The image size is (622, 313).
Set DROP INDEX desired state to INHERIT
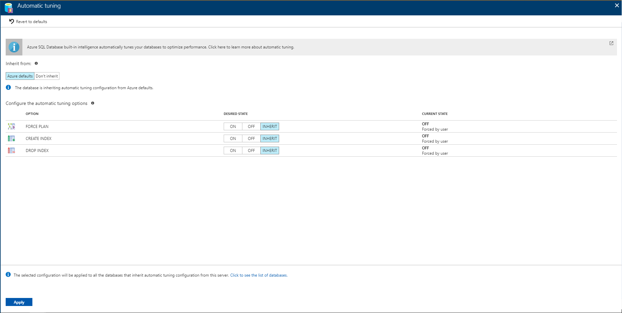[x=269, y=150]
